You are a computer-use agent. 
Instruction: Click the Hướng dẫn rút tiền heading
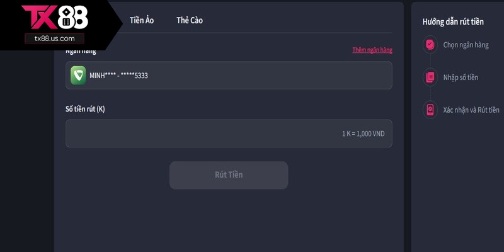coord(453,22)
